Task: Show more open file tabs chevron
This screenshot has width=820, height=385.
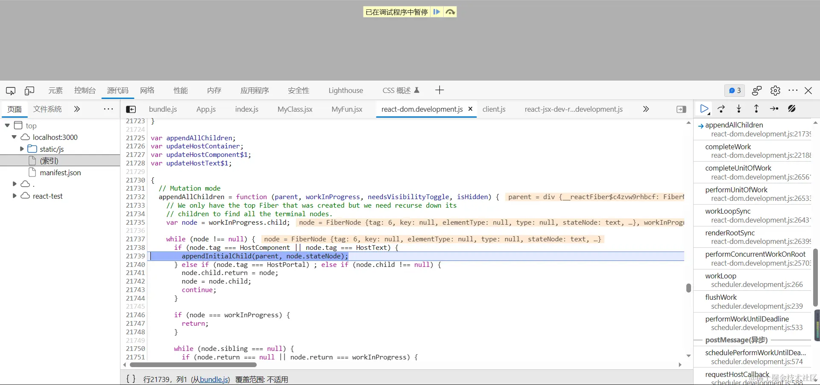Action: click(646, 109)
